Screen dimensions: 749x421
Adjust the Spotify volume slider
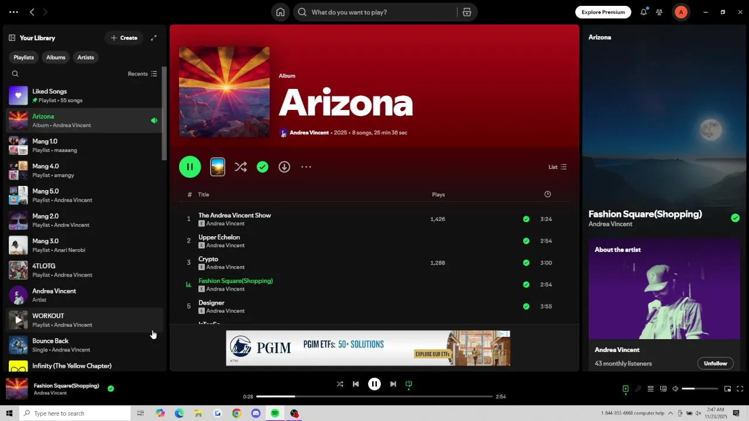[700, 389]
